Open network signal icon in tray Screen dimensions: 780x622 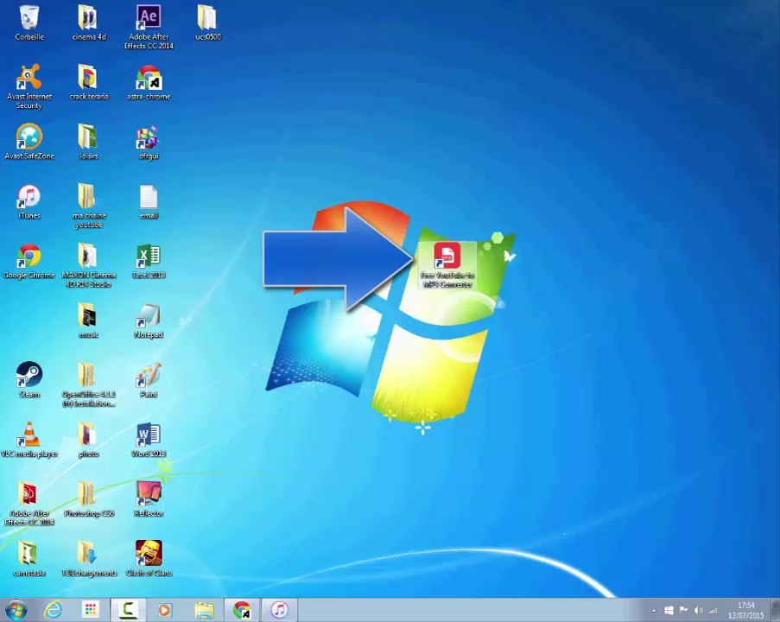[713, 610]
